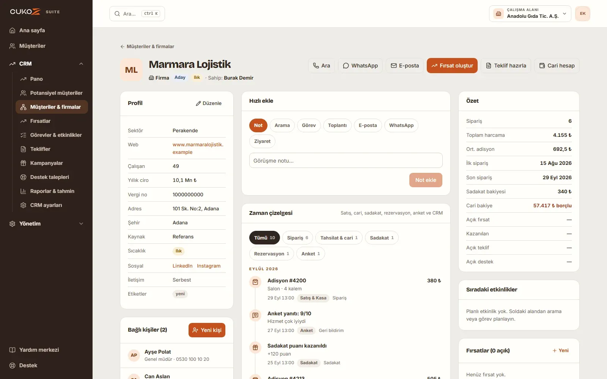Click the EK user avatar
The width and height of the screenshot is (607, 379).
click(582, 14)
